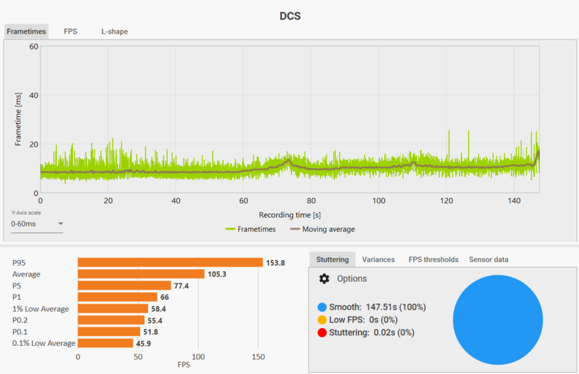
Task: Click the 'Recording time [s]' axis label
Action: (290, 215)
